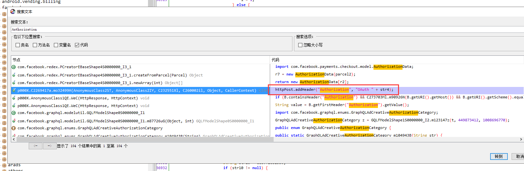Sort by the 代码 column header

click(x=397, y=60)
